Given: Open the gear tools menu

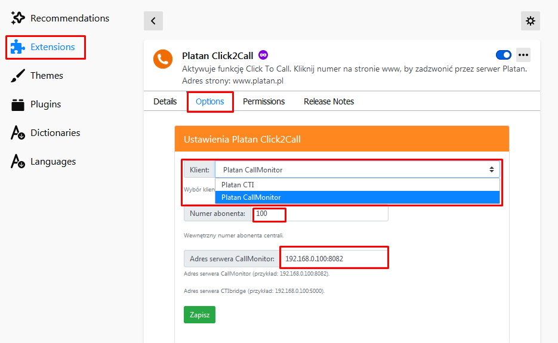Looking at the screenshot, I should coord(530,21).
